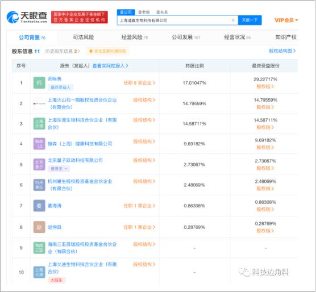Open 股权链 under 9.69182% beneficiary share
The image size is (316, 292).
click(265, 147)
